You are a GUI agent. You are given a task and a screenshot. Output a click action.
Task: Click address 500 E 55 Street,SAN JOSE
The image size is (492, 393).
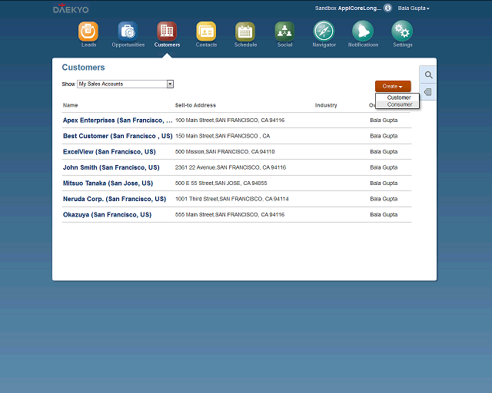(221, 183)
